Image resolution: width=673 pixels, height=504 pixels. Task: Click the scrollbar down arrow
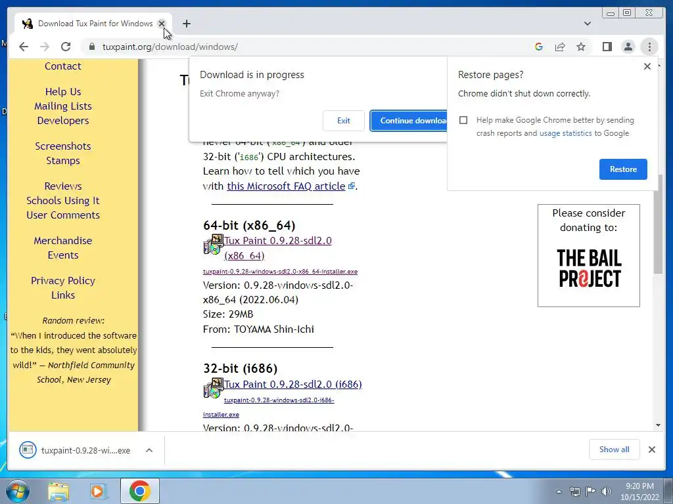pyautogui.click(x=658, y=425)
